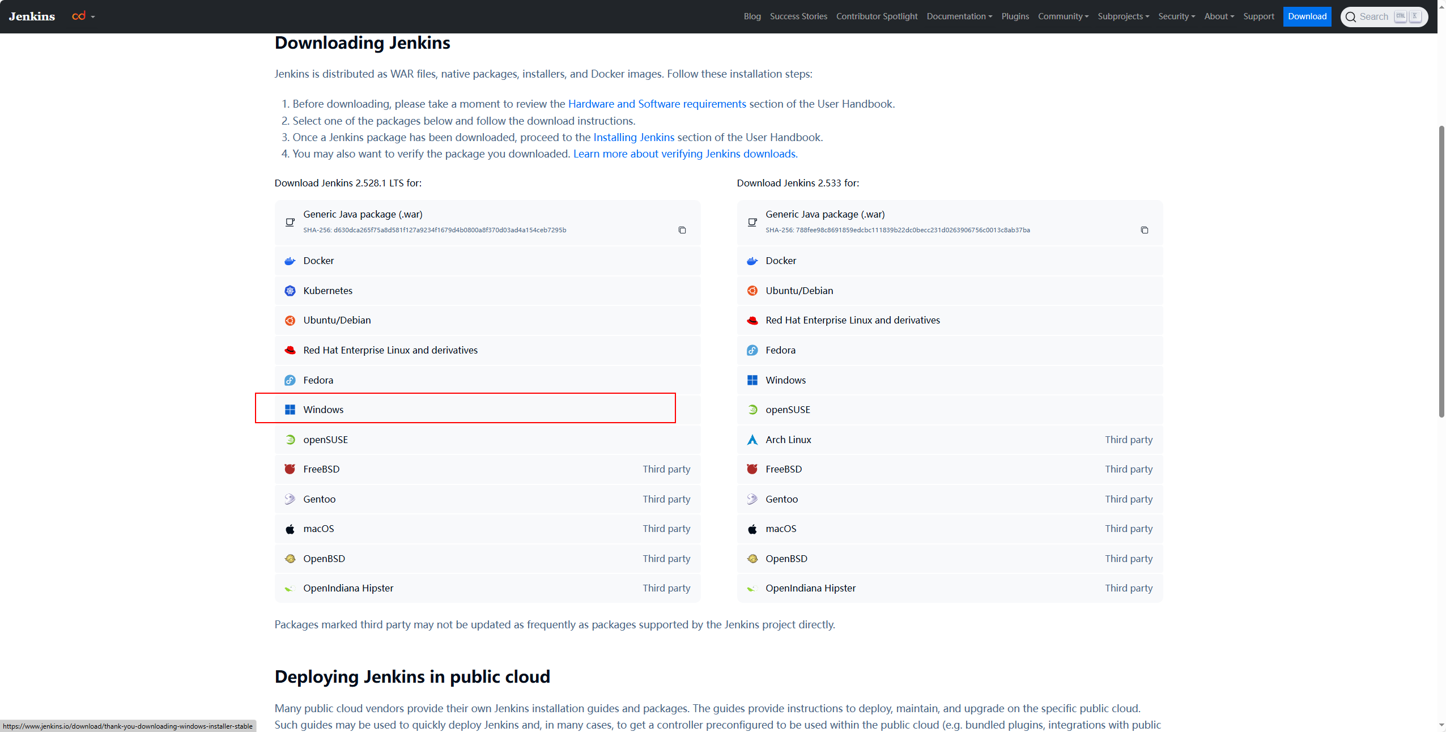Expand the Subprojects menu
Screen dimensions: 1446x732
click(1123, 16)
